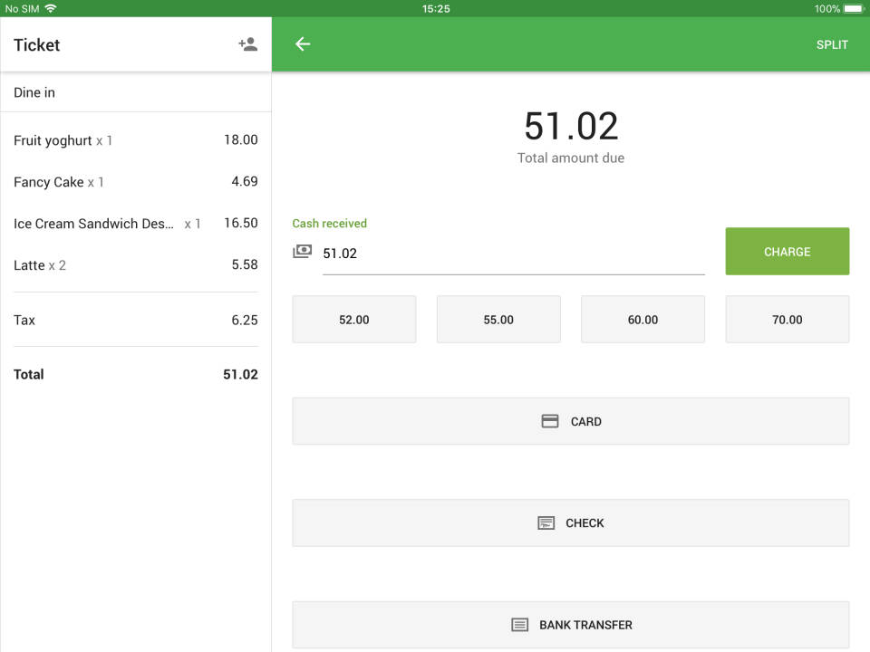The image size is (870, 652).
Task: Tap the back arrow on the green bar
Action: pyautogui.click(x=302, y=43)
